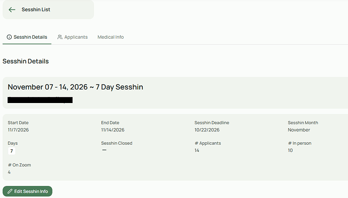Click the pencil icon in Edit button
This screenshot has width=348, height=198.
(x=10, y=191)
